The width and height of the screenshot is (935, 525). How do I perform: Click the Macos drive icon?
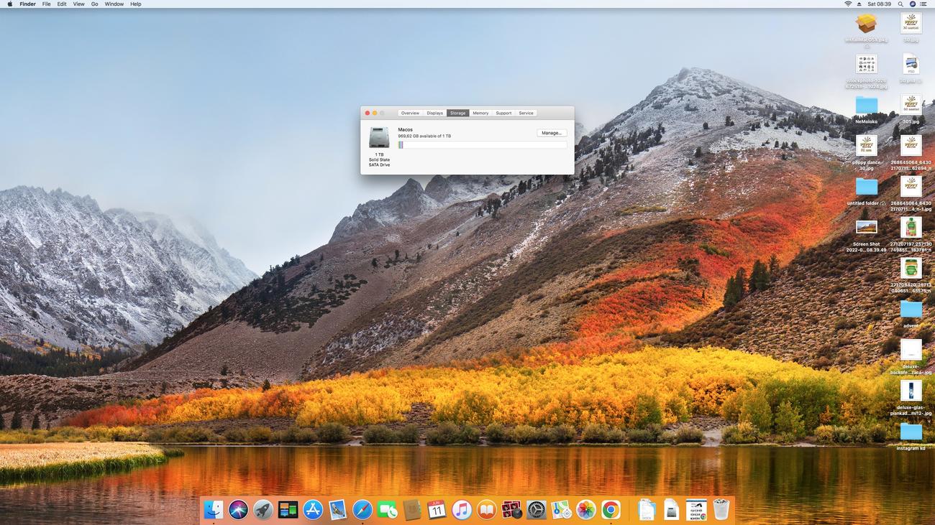click(x=379, y=137)
